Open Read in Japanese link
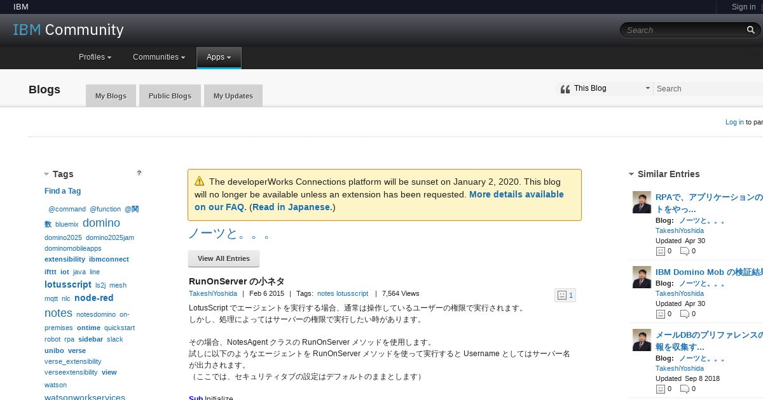The width and height of the screenshot is (763, 400). tap(292, 207)
